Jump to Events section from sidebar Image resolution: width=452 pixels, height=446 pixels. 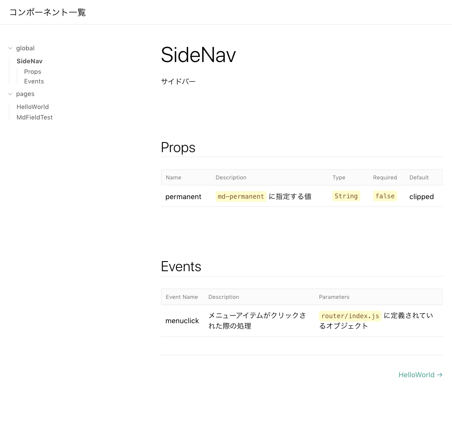[34, 81]
